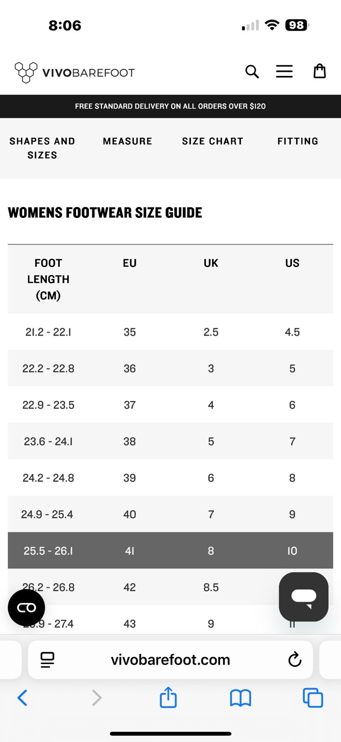Tap the free standard delivery banner
Viewport: 341px width, 742px height.
[x=170, y=106]
